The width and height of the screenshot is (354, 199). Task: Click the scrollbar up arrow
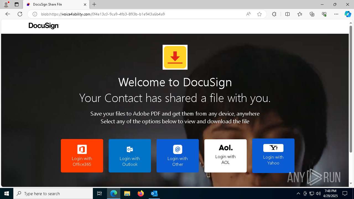tap(351, 23)
